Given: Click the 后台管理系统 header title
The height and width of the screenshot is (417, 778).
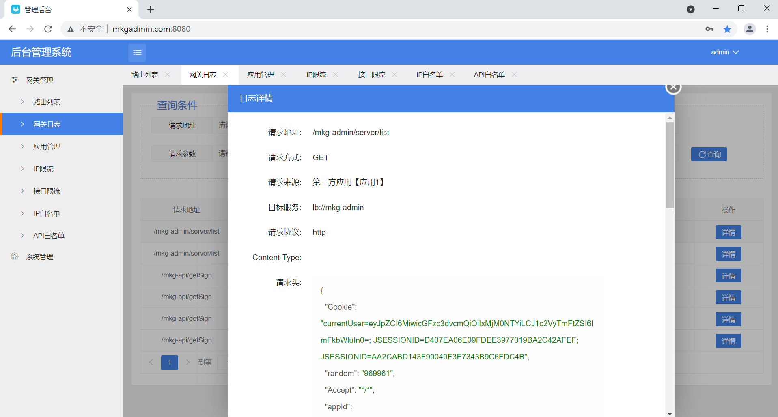Looking at the screenshot, I should (41, 52).
